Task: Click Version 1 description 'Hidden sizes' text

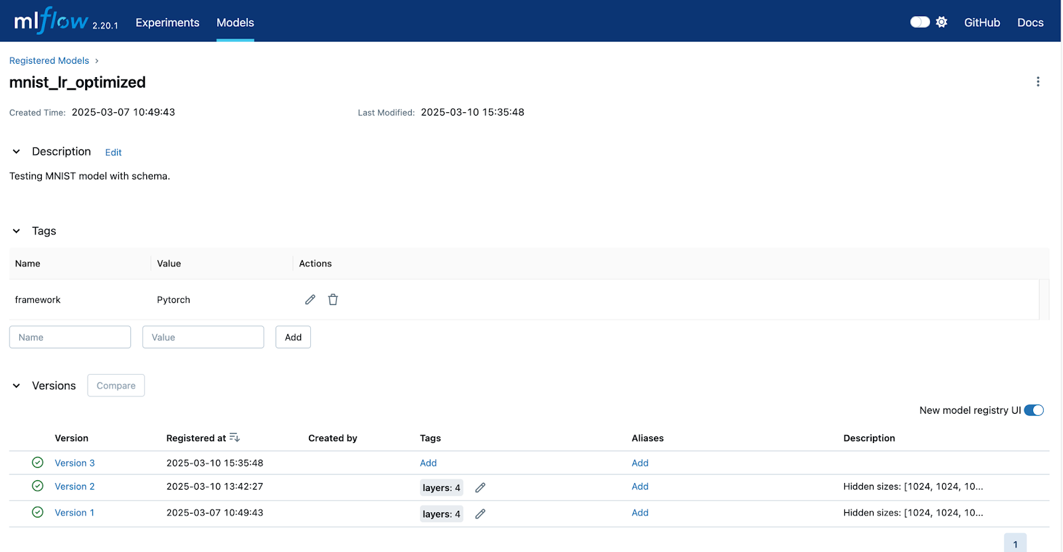Action: pyautogui.click(x=913, y=513)
